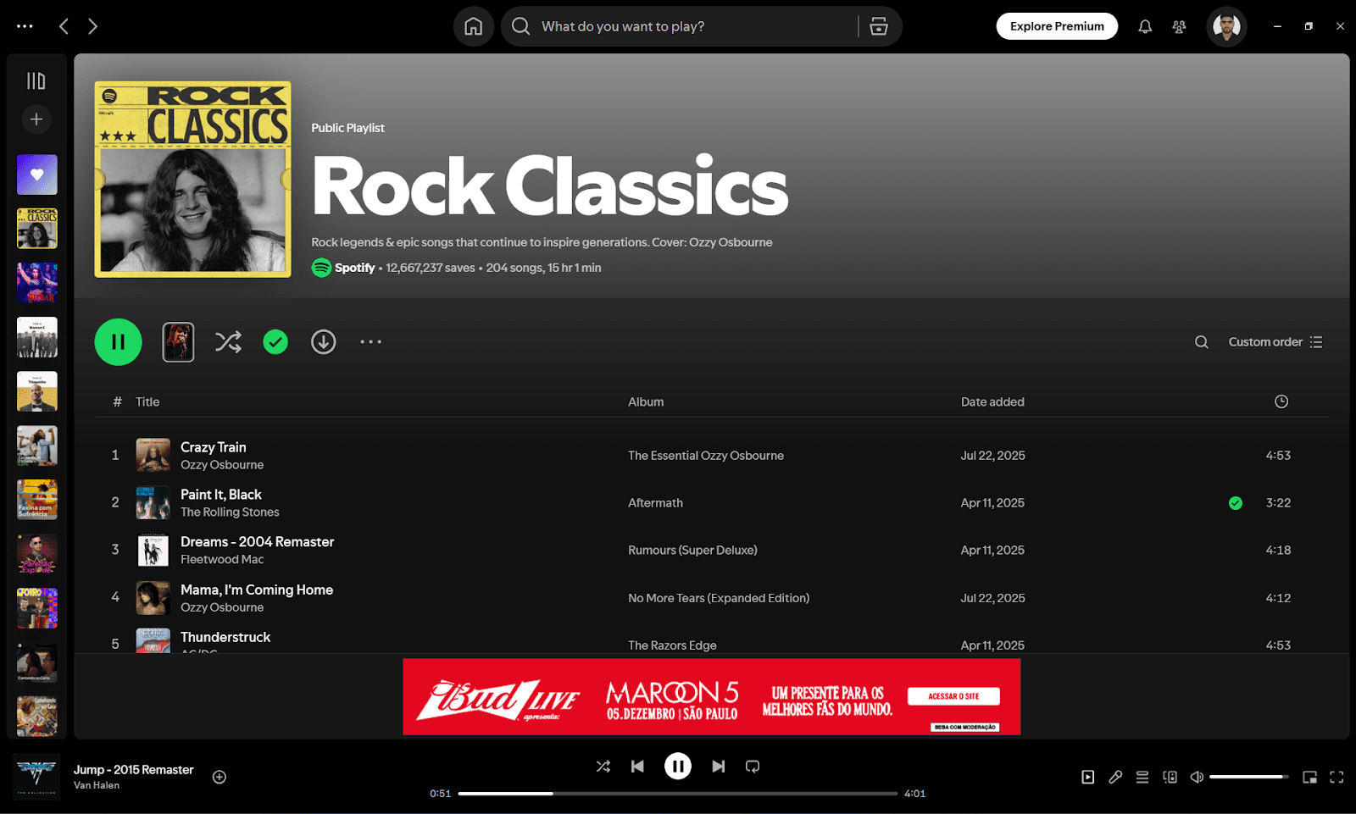Screen dimensions: 1356x814
Task: Open the Home page icon
Action: click(x=474, y=26)
